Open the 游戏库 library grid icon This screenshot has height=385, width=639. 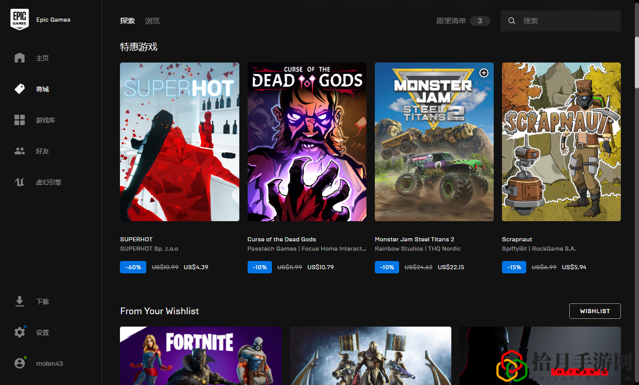(20, 120)
